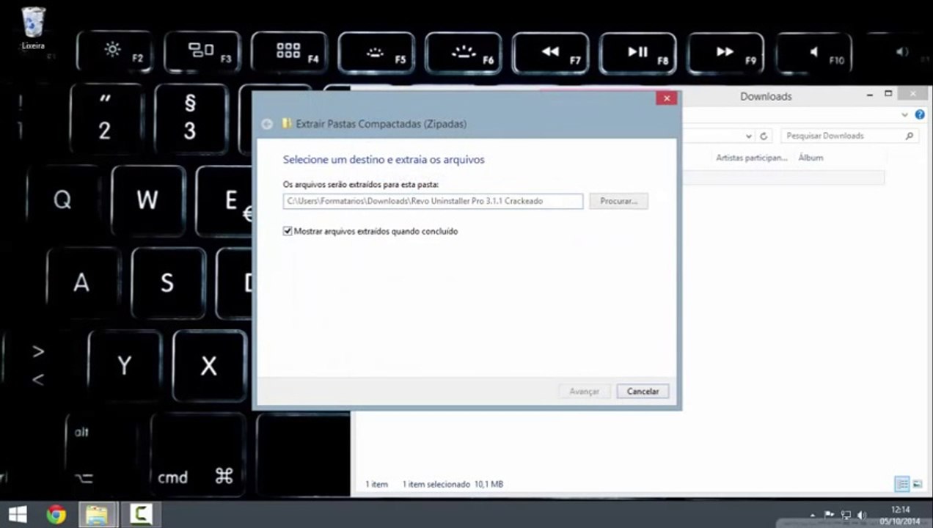Screen dimensions: 933x528
Task: Close the Extrair Pastas Compactadas dialog
Action: [x=666, y=98]
